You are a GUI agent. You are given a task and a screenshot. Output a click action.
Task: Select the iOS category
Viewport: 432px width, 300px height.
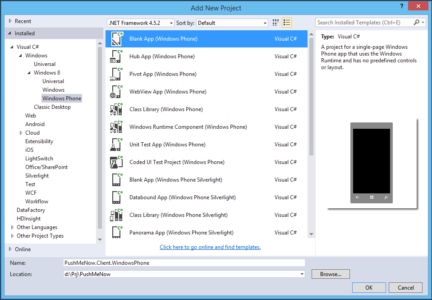29,150
